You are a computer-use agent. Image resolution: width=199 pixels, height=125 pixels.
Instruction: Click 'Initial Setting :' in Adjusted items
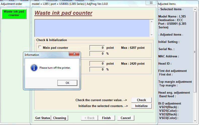click(x=169, y=42)
